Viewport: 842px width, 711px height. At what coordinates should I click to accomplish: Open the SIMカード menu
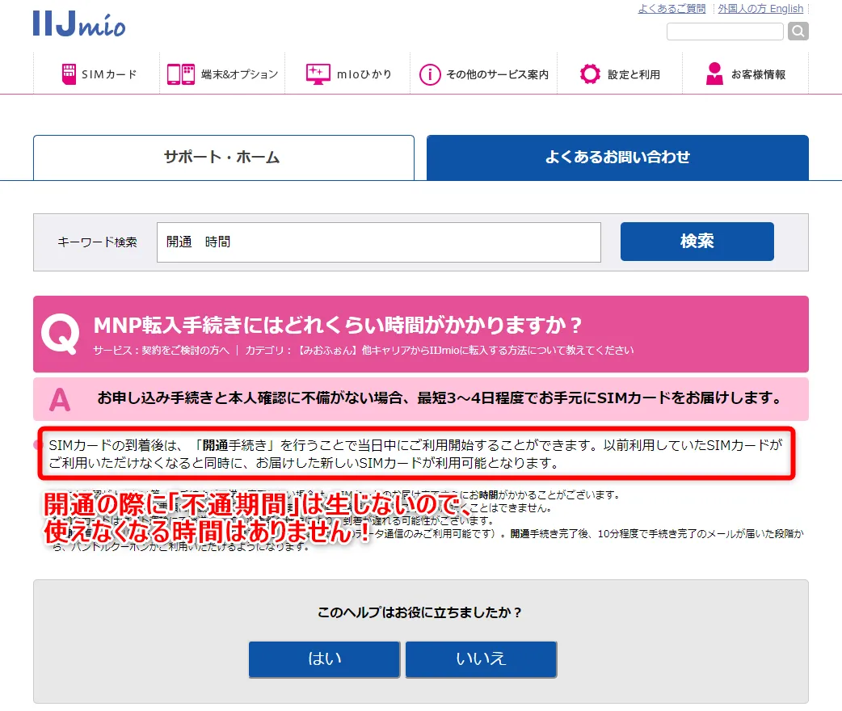(x=97, y=74)
